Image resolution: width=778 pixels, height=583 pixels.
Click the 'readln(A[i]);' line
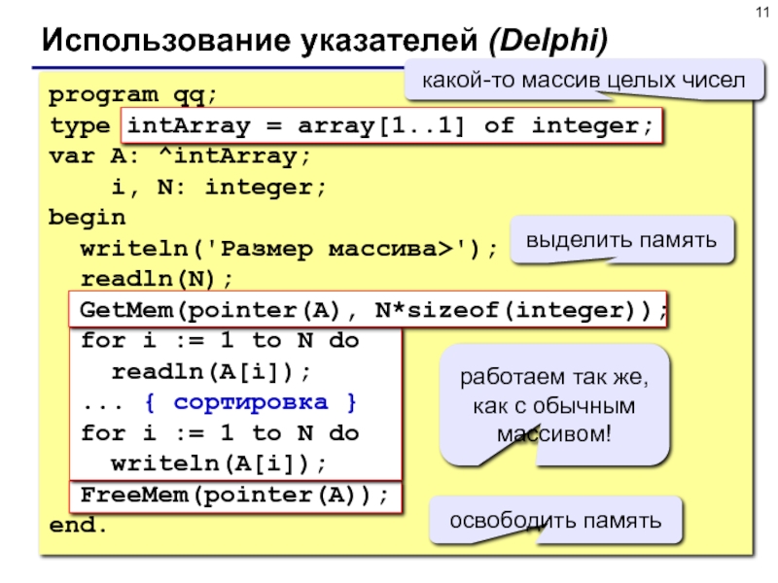(211, 372)
